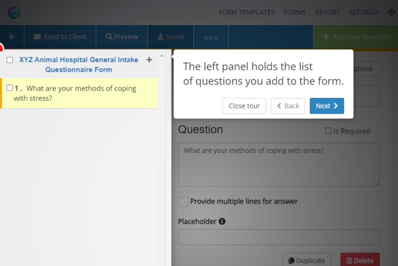Advance the tour with the Next button
This screenshot has width=398, height=266.
(x=327, y=106)
